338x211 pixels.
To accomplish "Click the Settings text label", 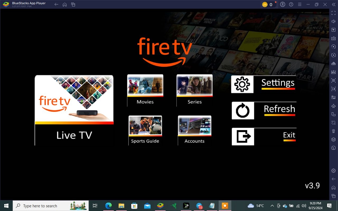I will point(278,83).
